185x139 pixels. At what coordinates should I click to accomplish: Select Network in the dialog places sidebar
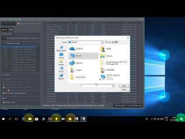coord(61,77)
